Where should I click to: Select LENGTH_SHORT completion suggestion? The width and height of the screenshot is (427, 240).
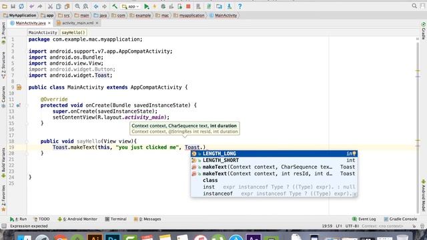point(274,160)
